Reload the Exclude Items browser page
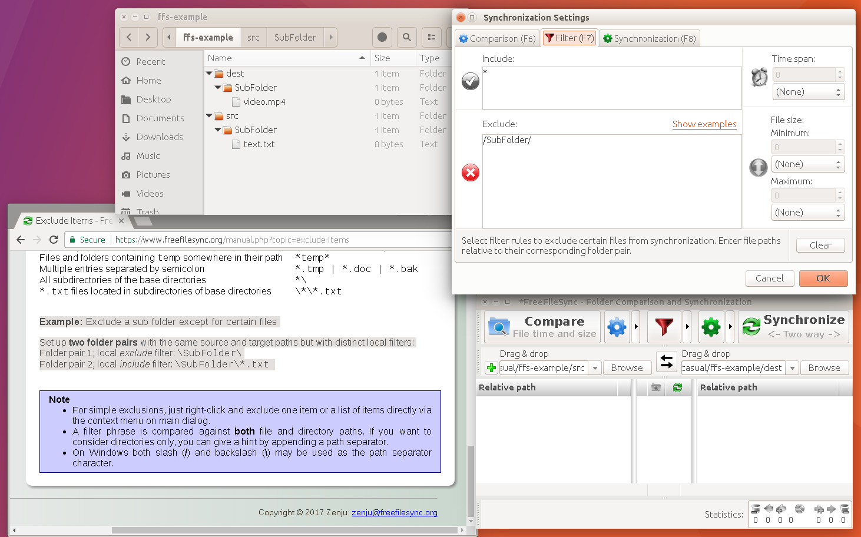Screen dimensions: 861x537 click(x=54, y=240)
